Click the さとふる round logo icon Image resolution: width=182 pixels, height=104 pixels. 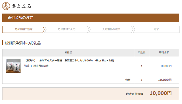point(6,6)
